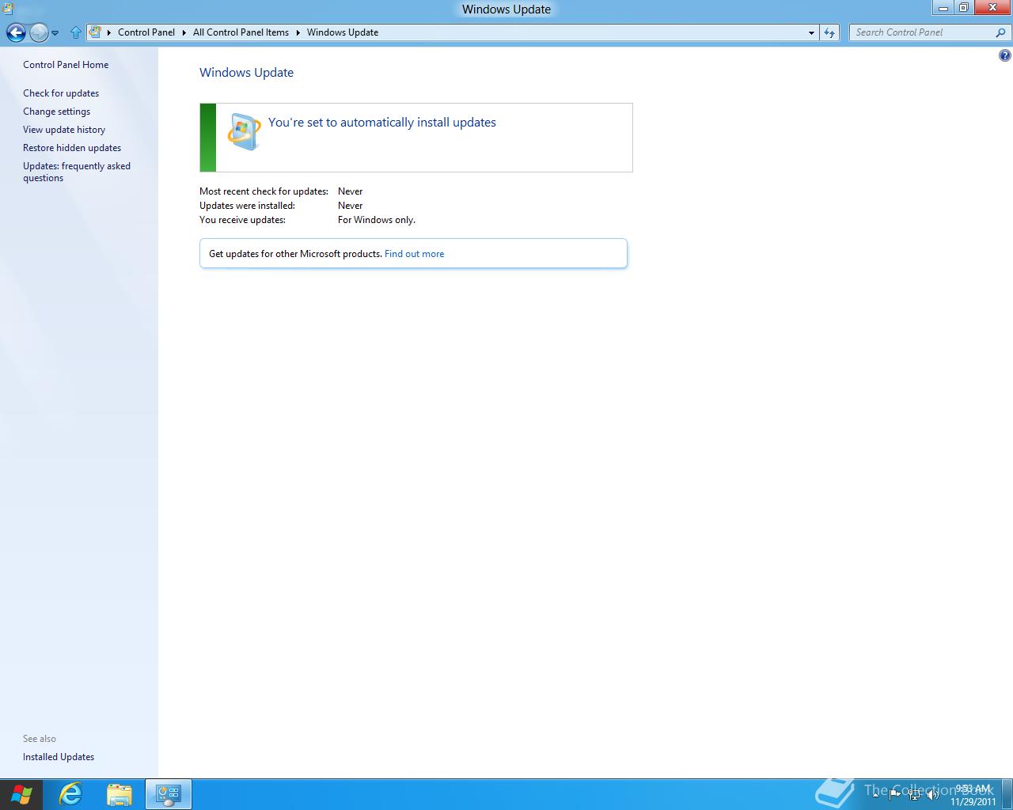Open the Find out more link
The height and width of the screenshot is (810, 1013).
tap(414, 253)
